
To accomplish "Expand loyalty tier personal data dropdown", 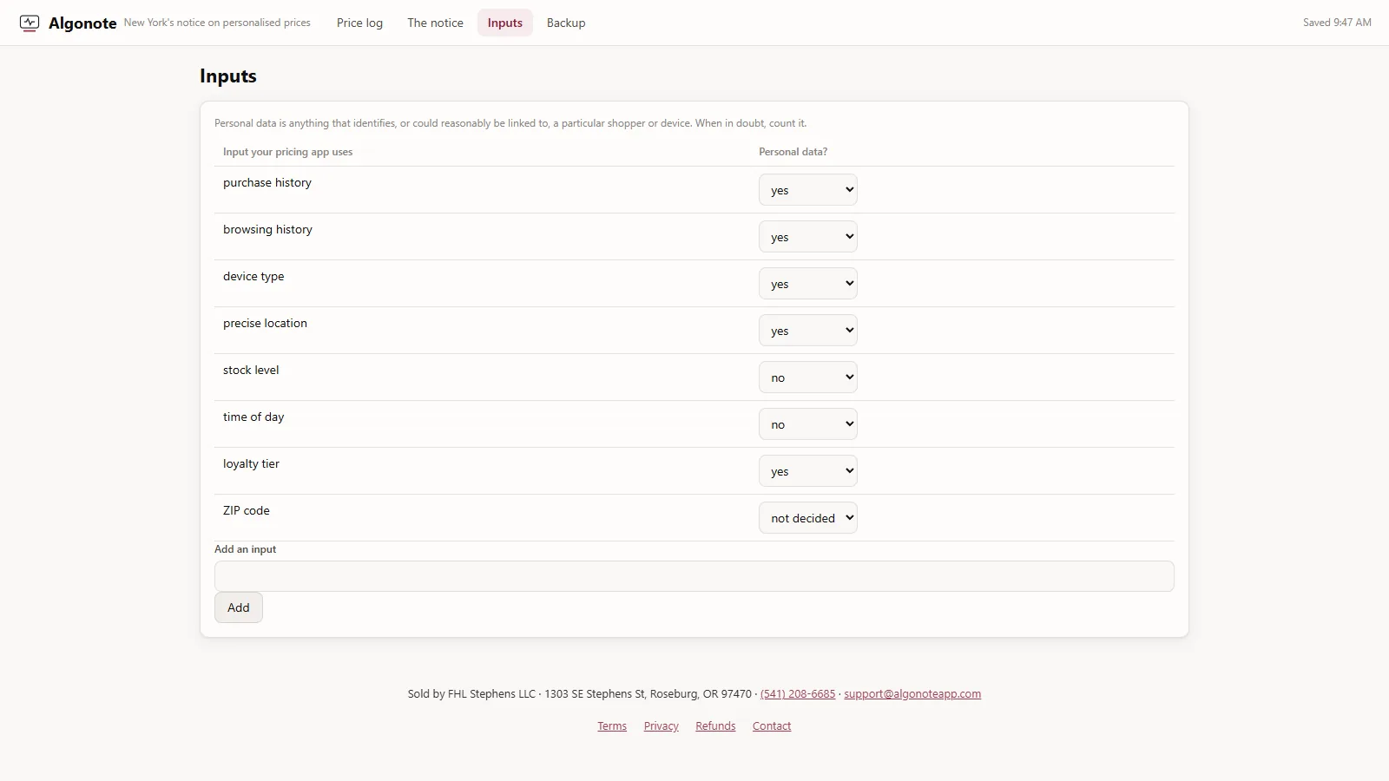I will (807, 471).
